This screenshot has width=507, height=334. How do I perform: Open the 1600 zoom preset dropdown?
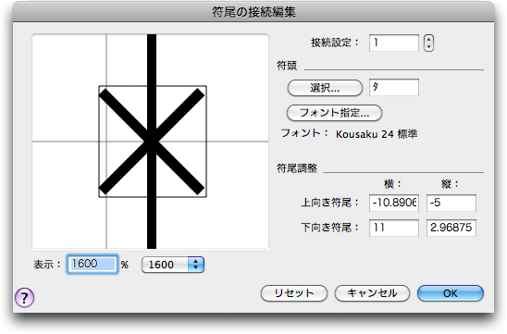coord(173,265)
